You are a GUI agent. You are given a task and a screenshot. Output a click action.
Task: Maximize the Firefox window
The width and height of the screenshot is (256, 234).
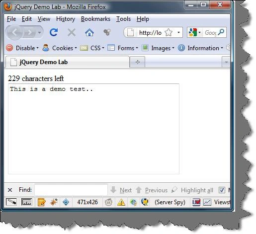pos(203,4)
